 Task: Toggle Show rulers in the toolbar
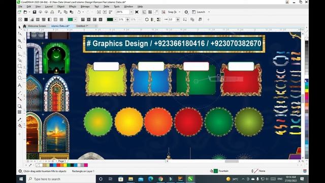(144, 12)
